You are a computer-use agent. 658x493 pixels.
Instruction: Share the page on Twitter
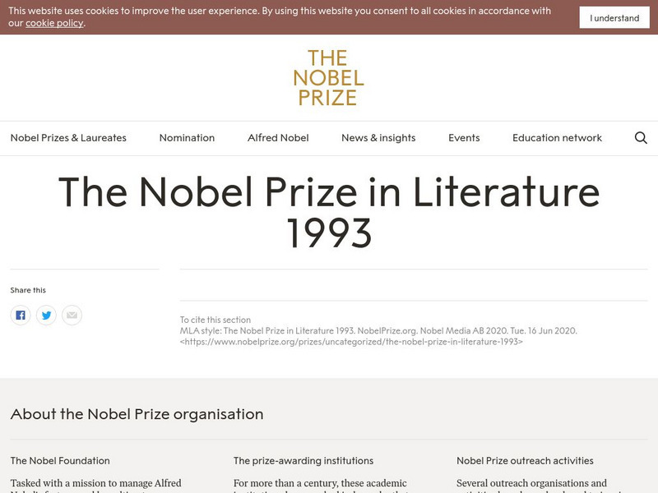[x=45, y=313]
